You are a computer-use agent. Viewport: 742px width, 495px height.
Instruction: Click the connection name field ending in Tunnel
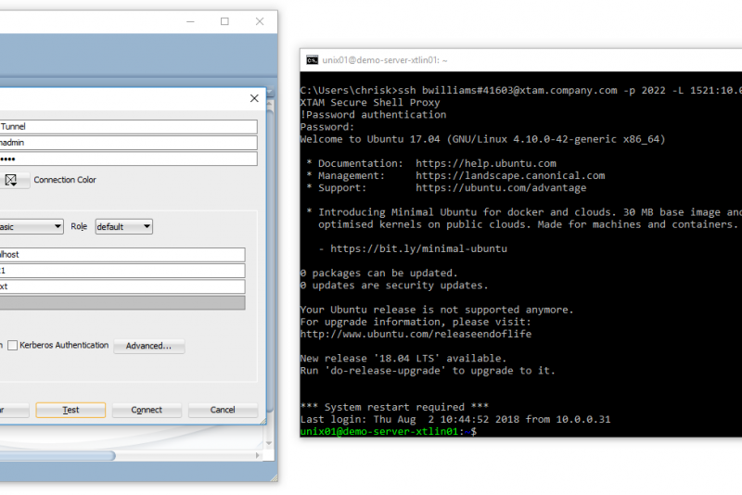click(x=128, y=127)
